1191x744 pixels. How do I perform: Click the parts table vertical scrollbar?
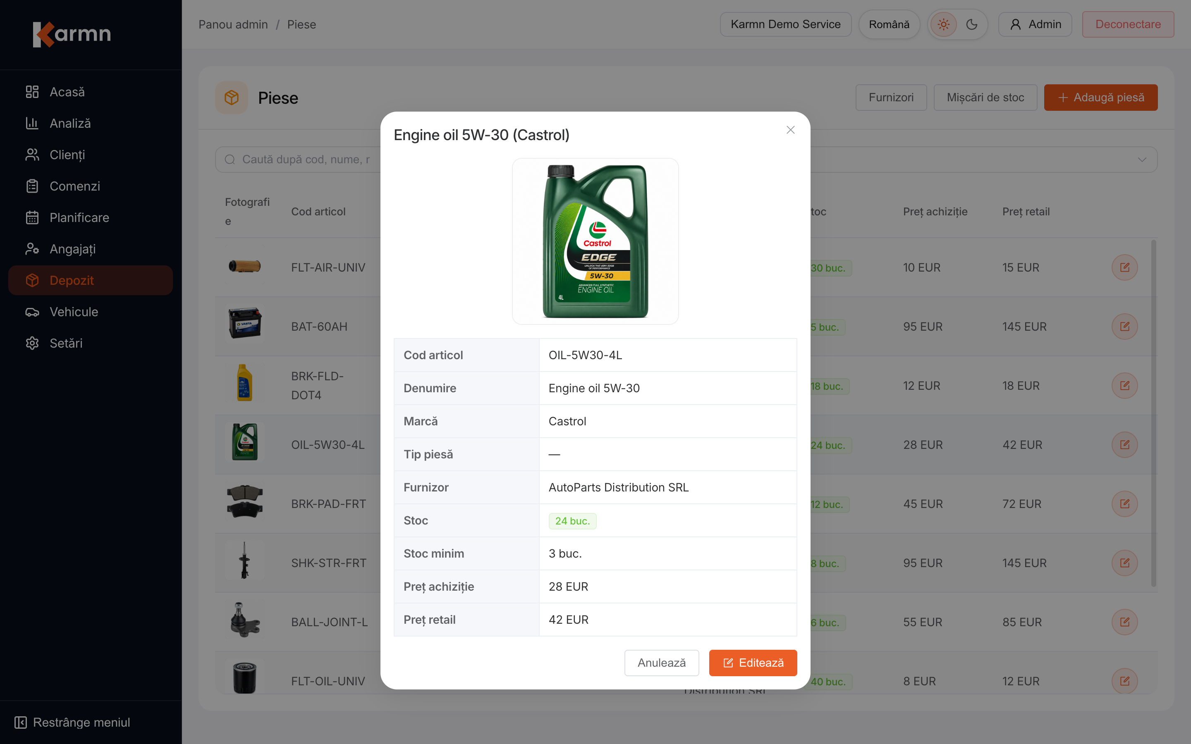tap(1154, 413)
